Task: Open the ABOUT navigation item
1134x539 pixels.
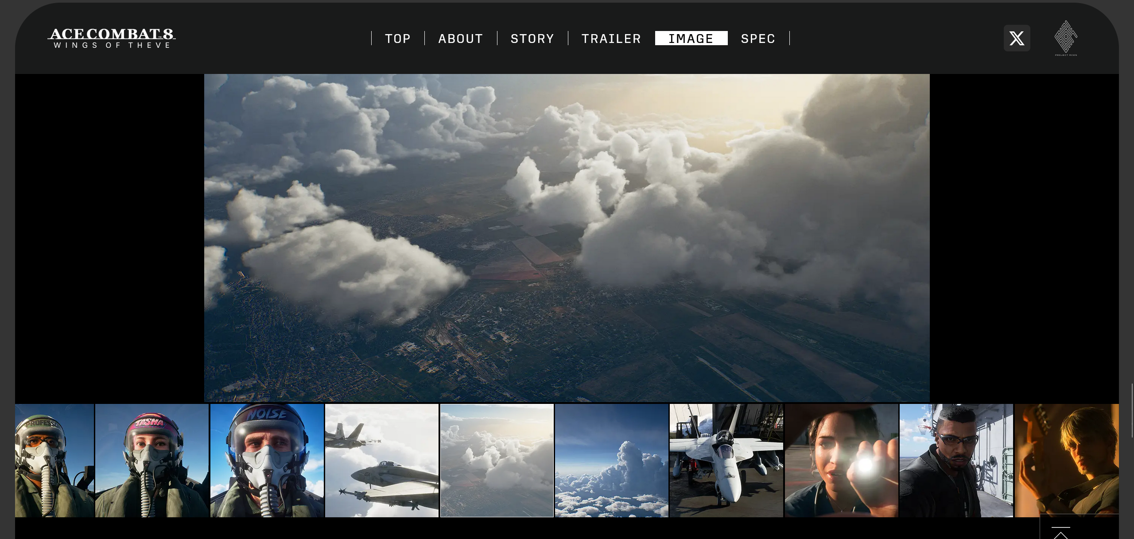Action: (x=461, y=39)
